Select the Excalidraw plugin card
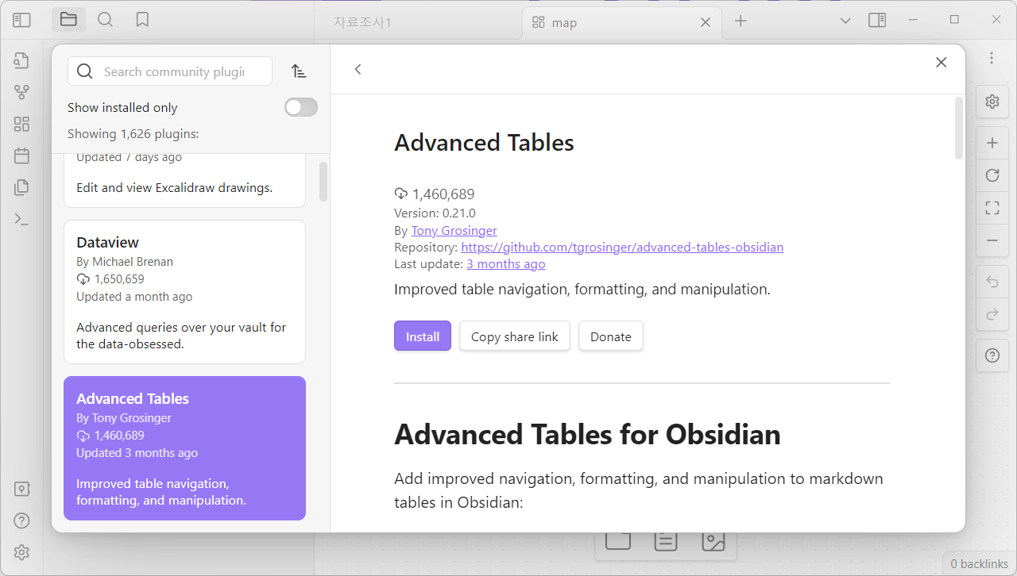Viewport: 1017px width, 576px height. click(184, 180)
